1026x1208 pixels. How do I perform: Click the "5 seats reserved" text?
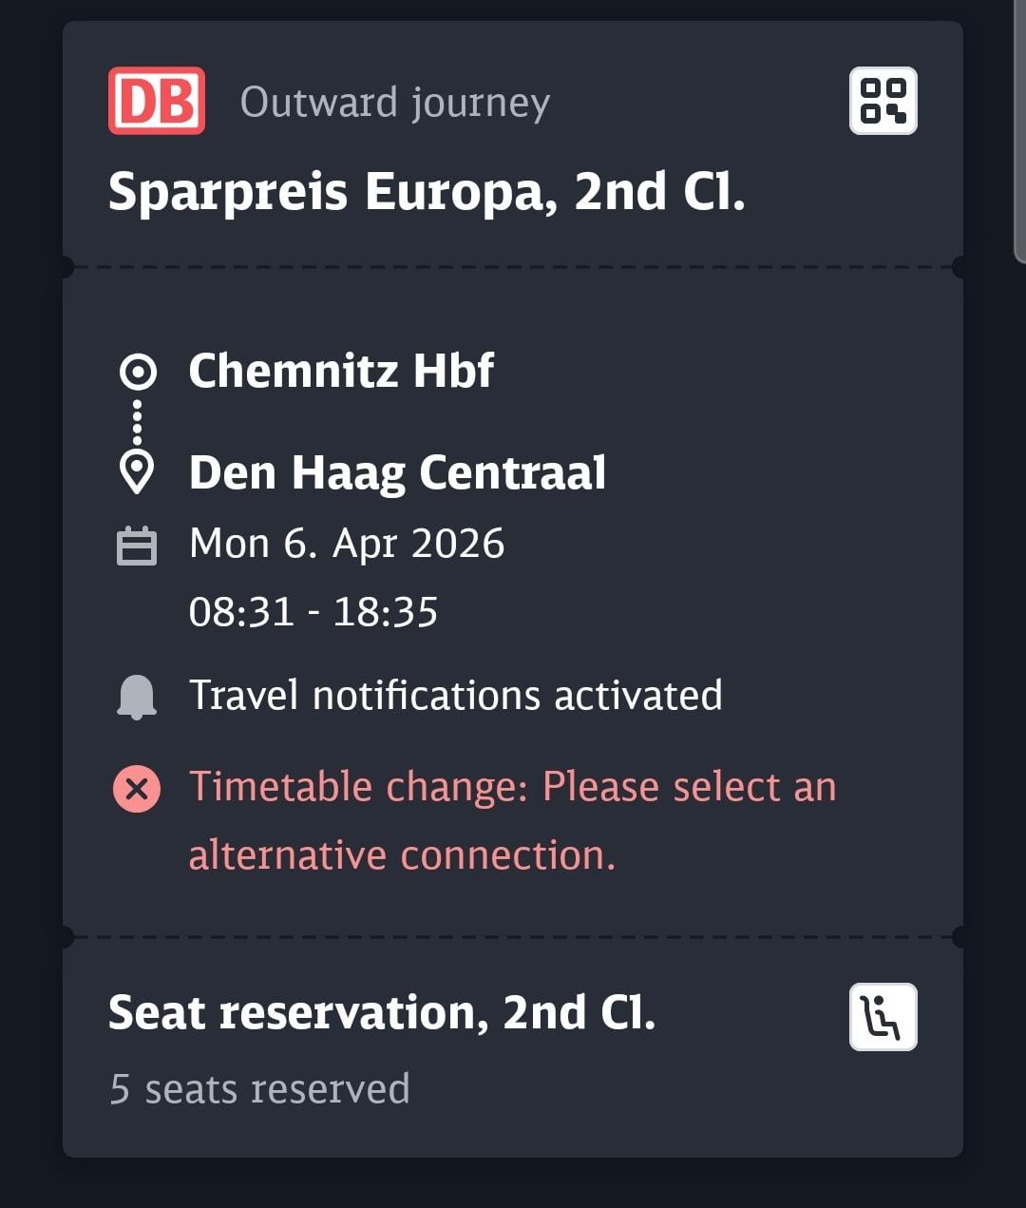coord(259,1089)
